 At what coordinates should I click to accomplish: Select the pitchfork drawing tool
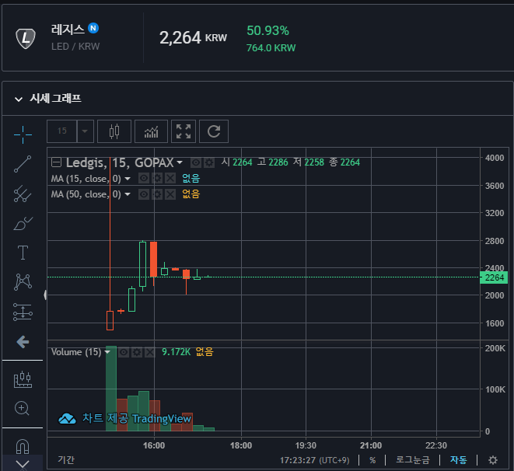[x=23, y=194]
